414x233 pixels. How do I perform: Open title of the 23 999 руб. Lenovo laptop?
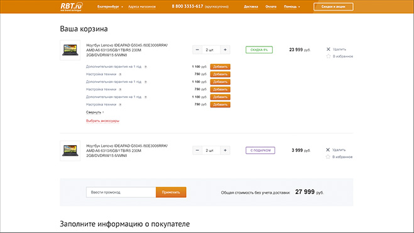click(127, 50)
